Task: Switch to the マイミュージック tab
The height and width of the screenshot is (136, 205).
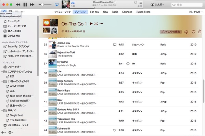Action: [x=63, y=12]
